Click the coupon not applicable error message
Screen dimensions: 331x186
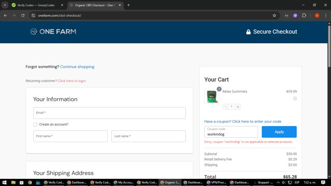(x=248, y=142)
